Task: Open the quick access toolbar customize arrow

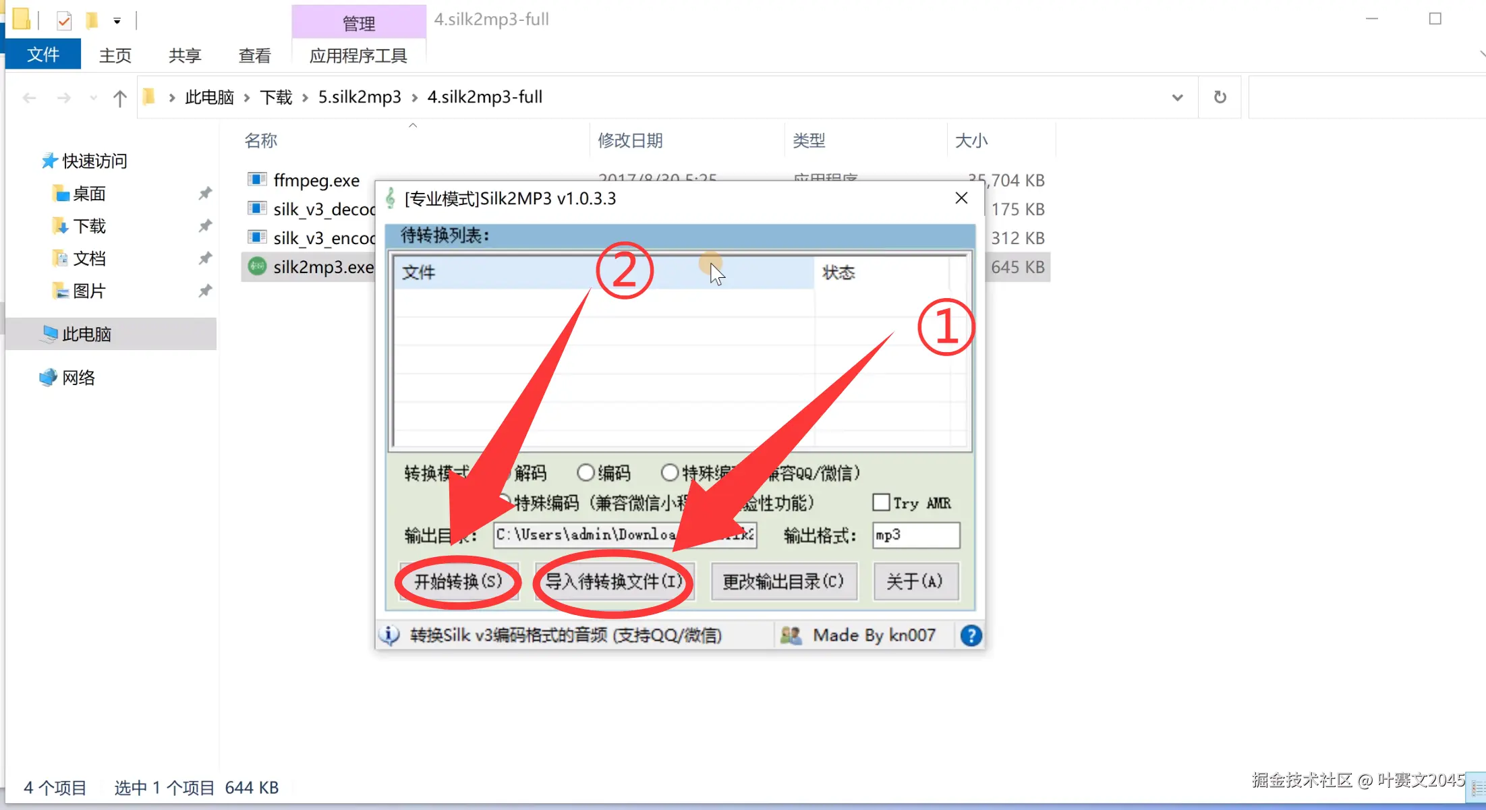Action: pos(117,21)
